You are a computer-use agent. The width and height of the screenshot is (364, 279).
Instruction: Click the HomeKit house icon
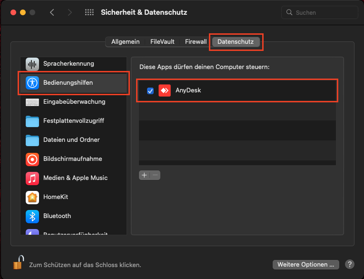pos(32,197)
